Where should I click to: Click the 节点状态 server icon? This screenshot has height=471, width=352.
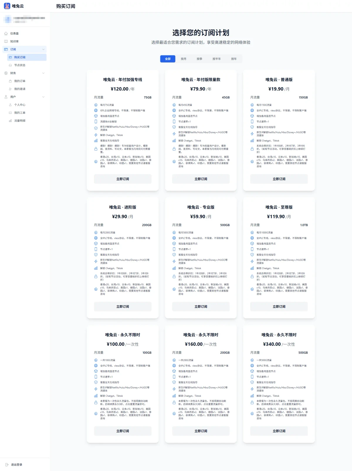(x=10, y=65)
